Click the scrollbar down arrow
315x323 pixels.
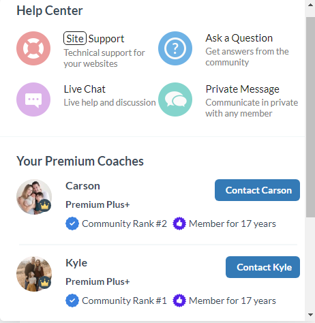coord(310,315)
